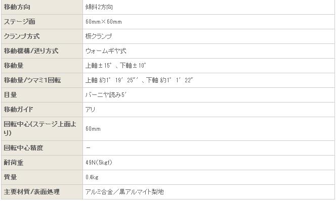Click the 回転中心(ステージ上面より) label
The width and height of the screenshot is (336, 201).
40,128
